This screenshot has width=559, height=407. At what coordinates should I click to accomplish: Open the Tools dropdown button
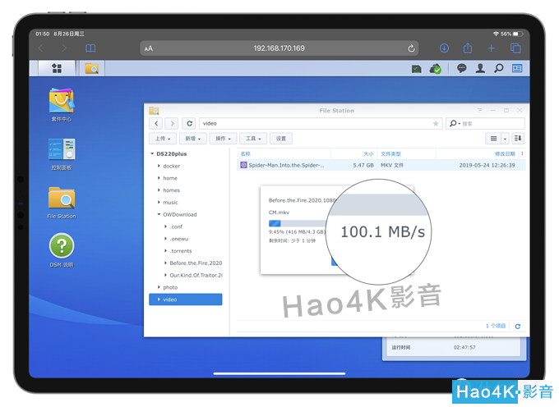coord(253,139)
